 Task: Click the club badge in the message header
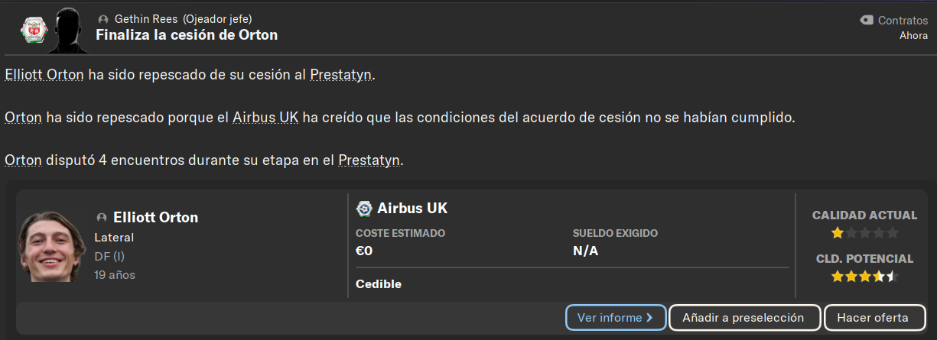click(x=30, y=30)
